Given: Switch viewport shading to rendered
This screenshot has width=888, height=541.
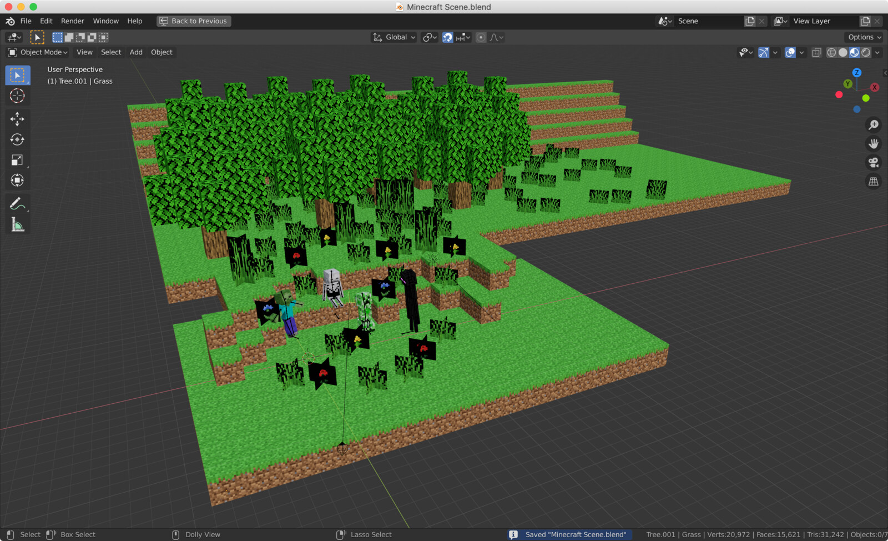Looking at the screenshot, I should (866, 53).
